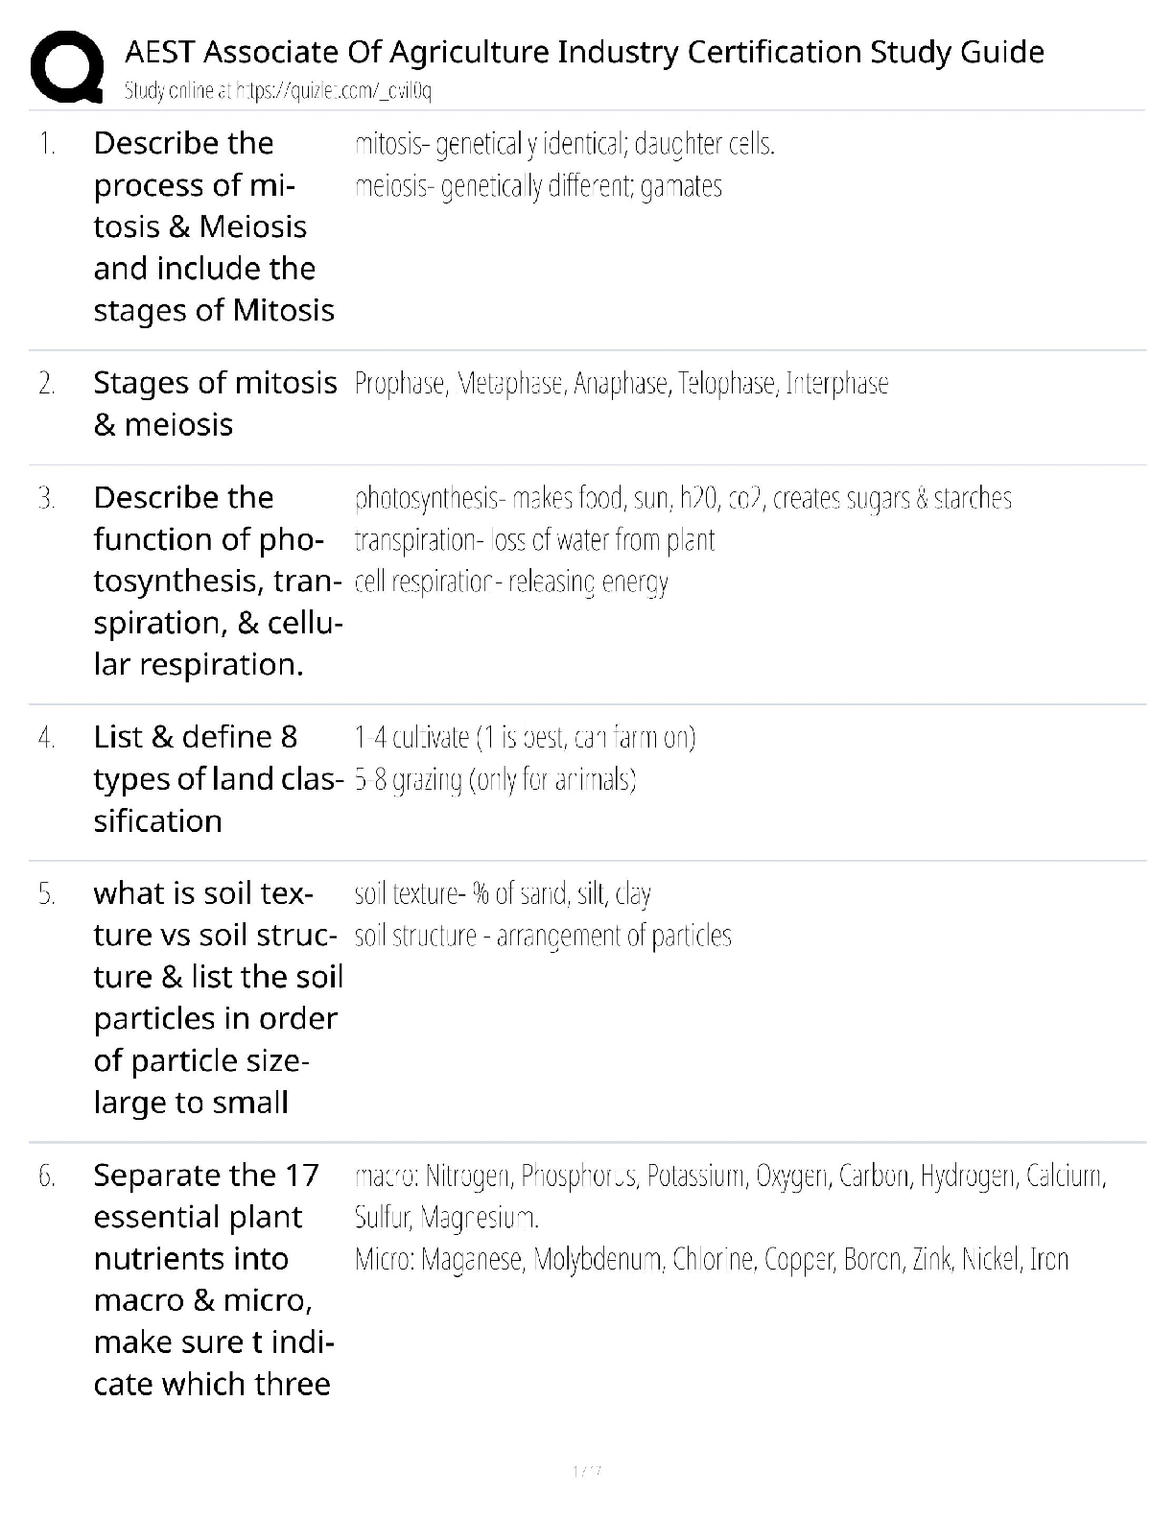Select question 3 about photosynthesis function
Viewport: 1174px width, 1520px height.
(x=218, y=581)
